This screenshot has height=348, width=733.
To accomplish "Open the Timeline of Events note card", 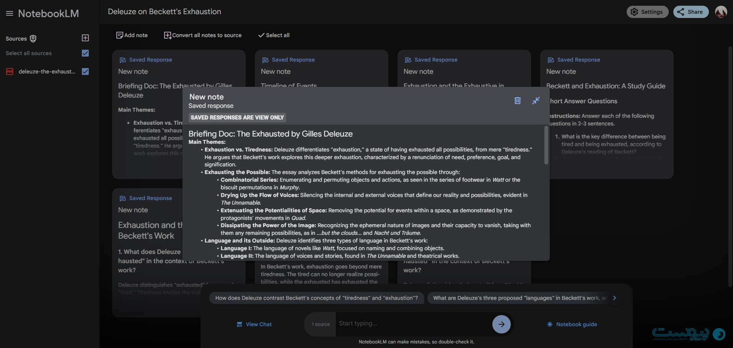I will (x=321, y=69).
